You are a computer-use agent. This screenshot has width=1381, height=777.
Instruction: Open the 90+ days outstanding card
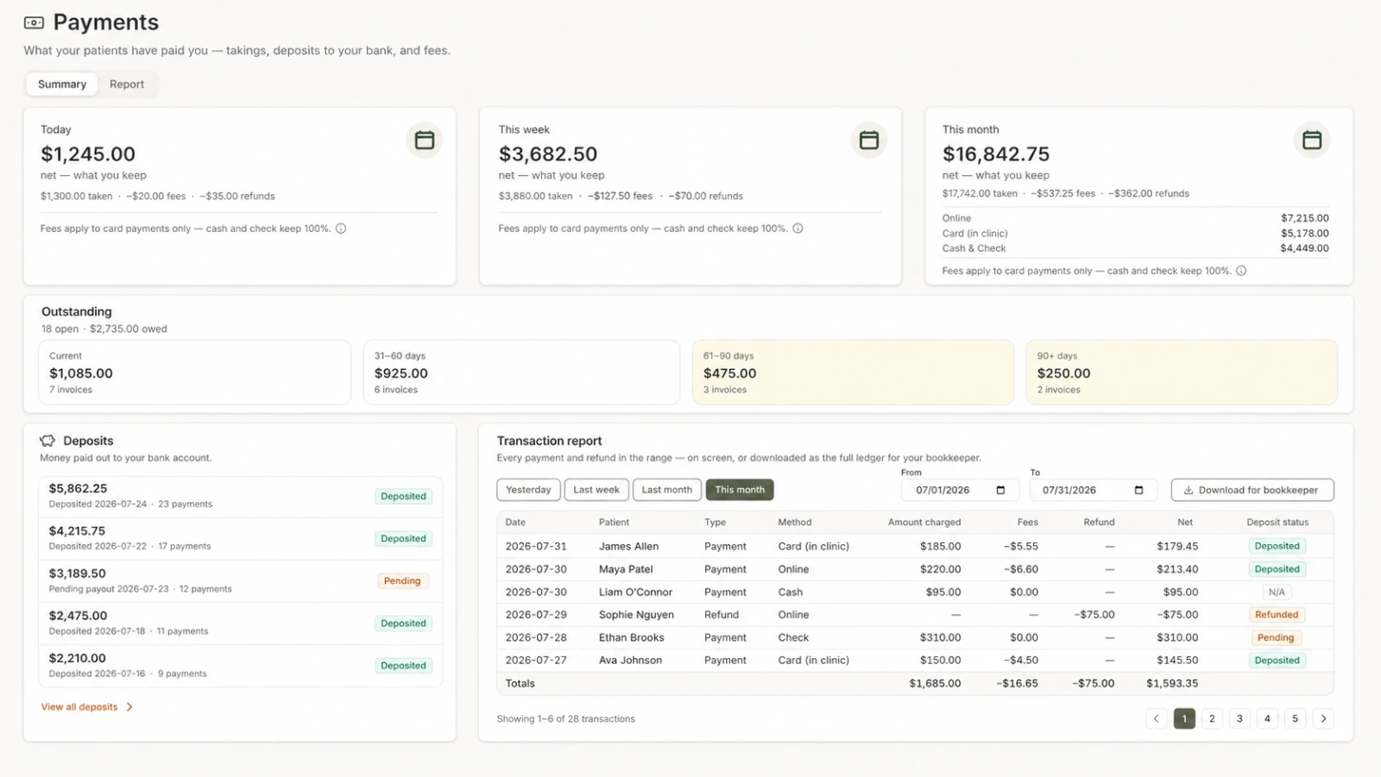click(x=1182, y=373)
